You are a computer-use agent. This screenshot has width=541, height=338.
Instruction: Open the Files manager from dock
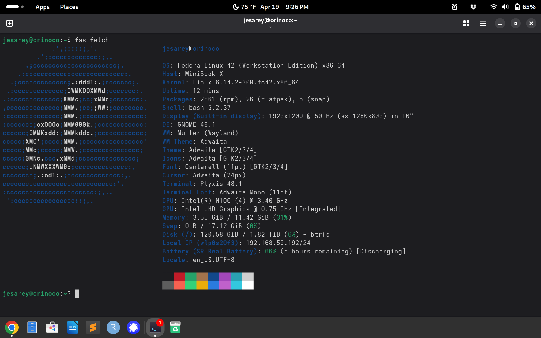[x=32, y=327]
